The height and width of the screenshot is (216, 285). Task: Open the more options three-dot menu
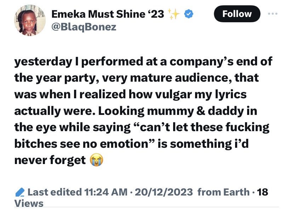click(272, 14)
